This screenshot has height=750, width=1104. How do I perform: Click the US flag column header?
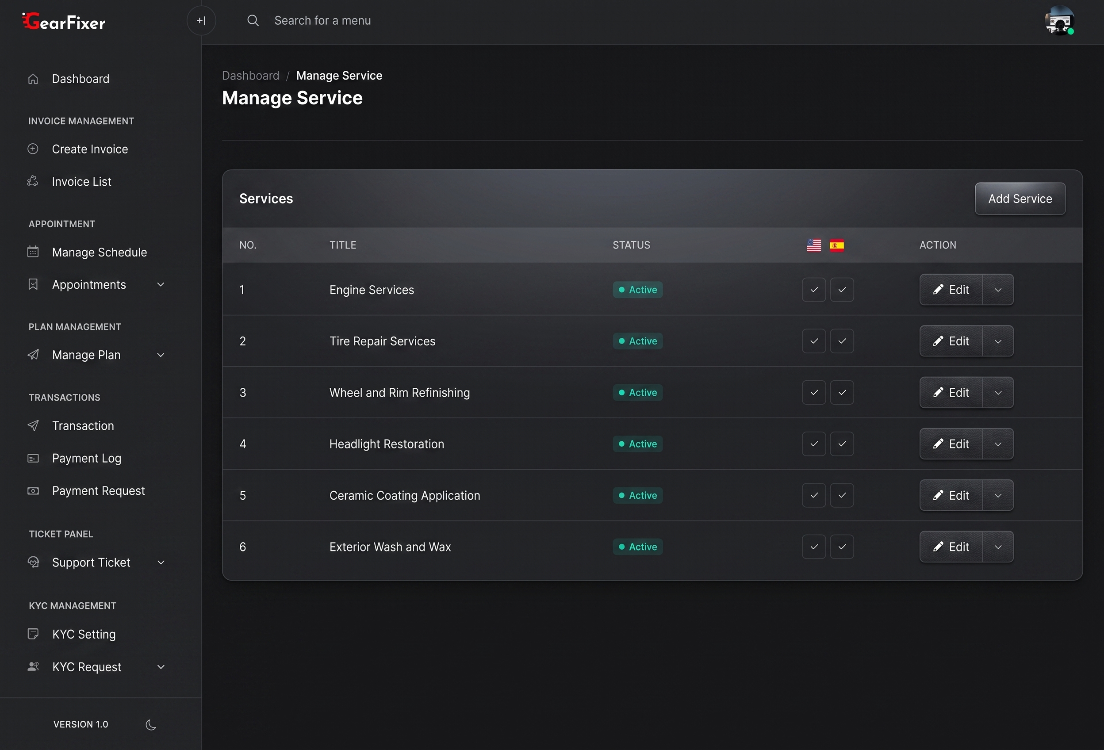(x=814, y=245)
